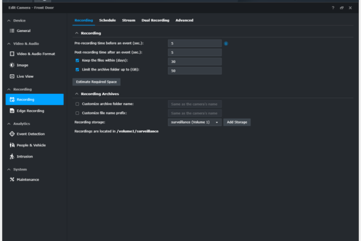Open Maintenance in the sidebar

click(x=35, y=179)
